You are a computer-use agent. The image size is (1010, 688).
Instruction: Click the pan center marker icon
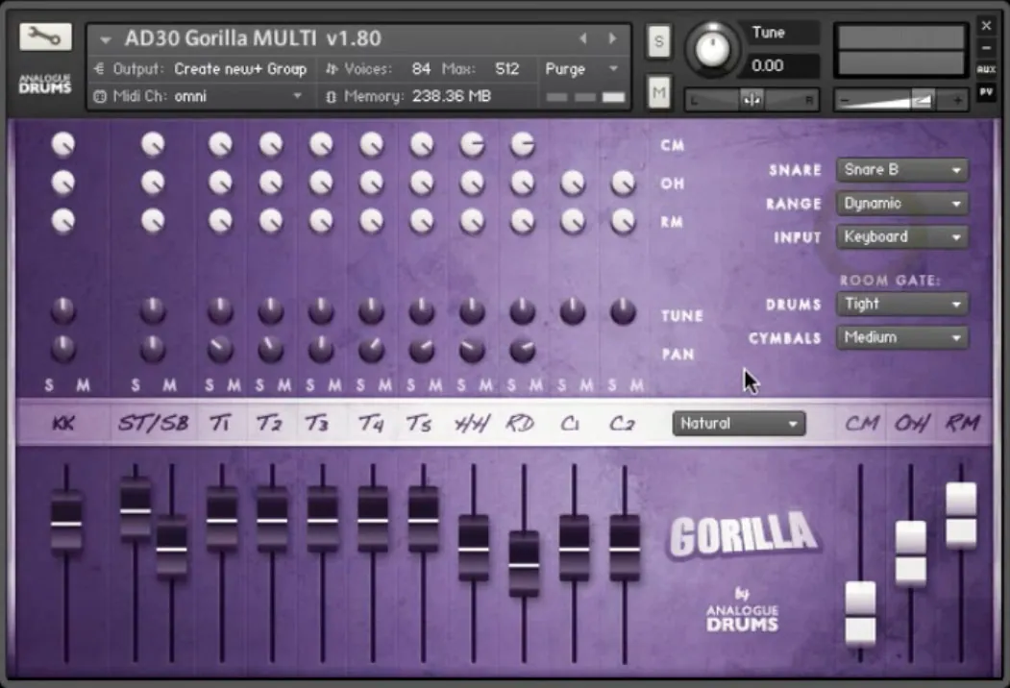[751, 101]
